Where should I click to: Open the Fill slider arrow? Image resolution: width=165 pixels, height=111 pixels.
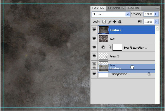pyautogui.click(x=156, y=22)
